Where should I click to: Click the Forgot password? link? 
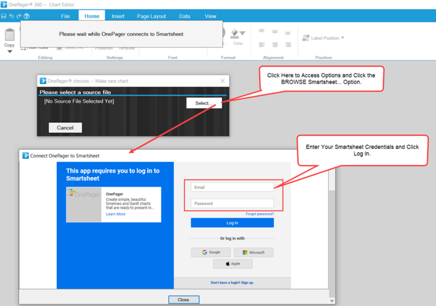tap(260, 214)
